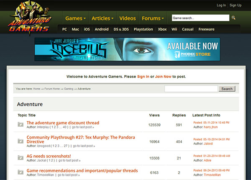This screenshot has height=180, width=251.
Task: Open the Moebius Empire Rising banner ad
Action: tap(127, 49)
